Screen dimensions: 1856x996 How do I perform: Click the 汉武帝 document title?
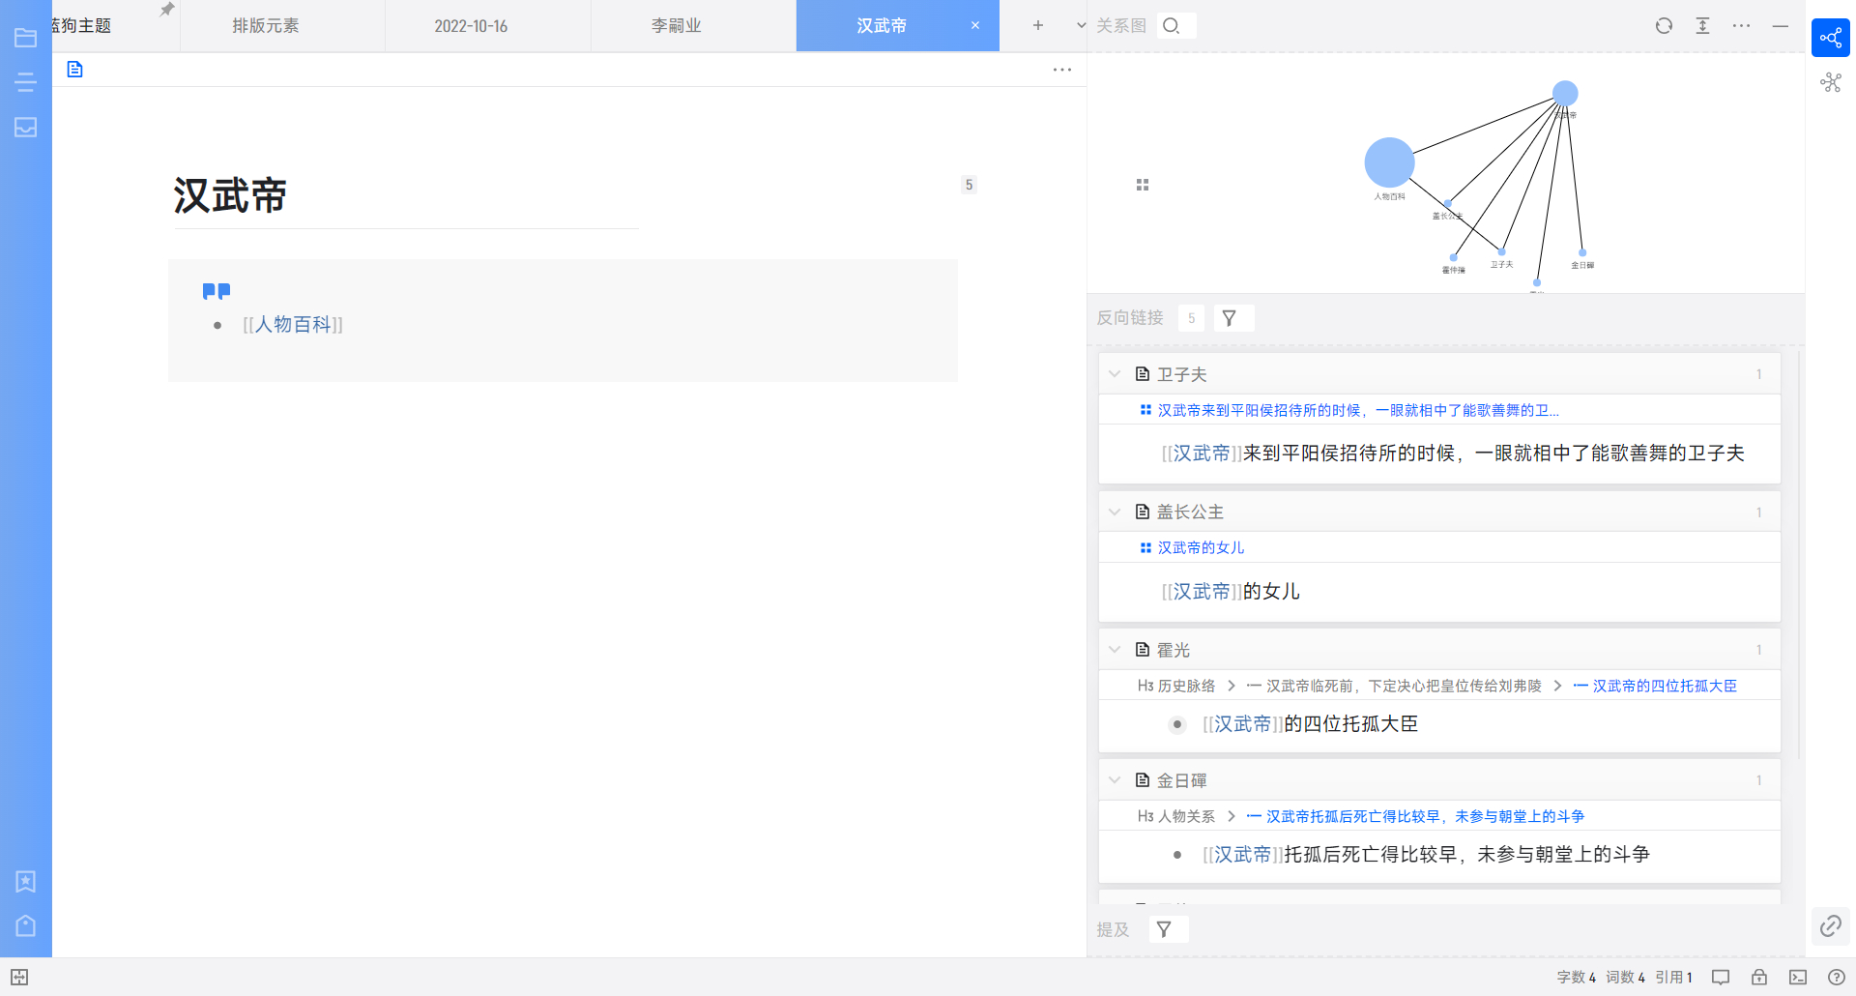click(230, 195)
